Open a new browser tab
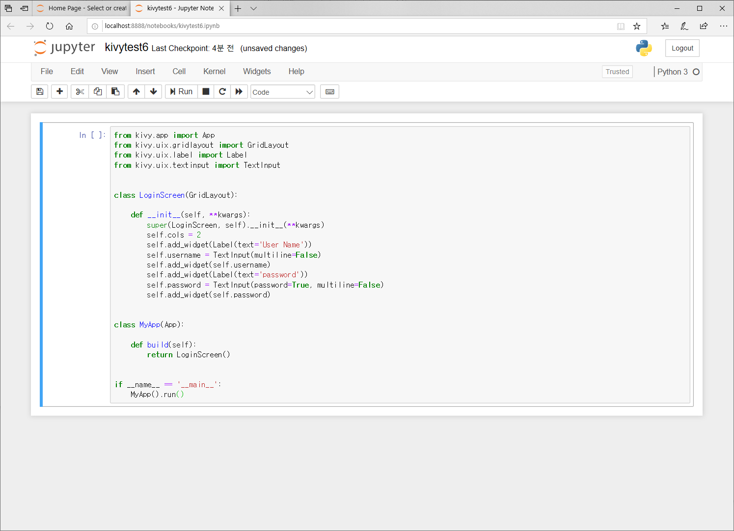The image size is (734, 531). click(x=238, y=8)
